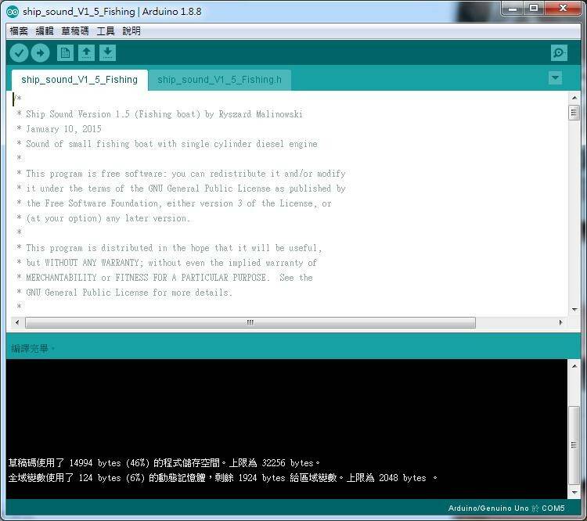The height and width of the screenshot is (521, 587).
Task: Click the editor horizontal scrollbar thumb
Action: point(250,322)
